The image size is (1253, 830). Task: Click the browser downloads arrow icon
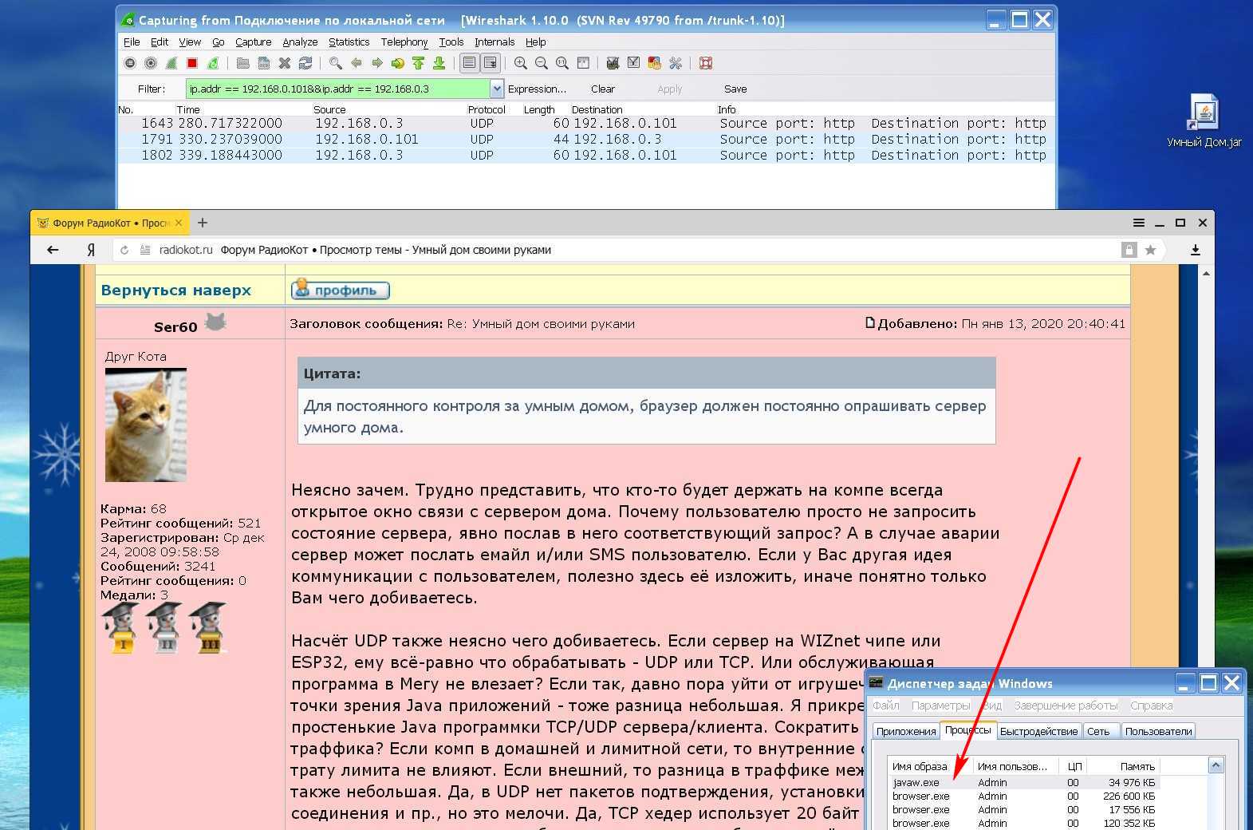click(x=1195, y=250)
